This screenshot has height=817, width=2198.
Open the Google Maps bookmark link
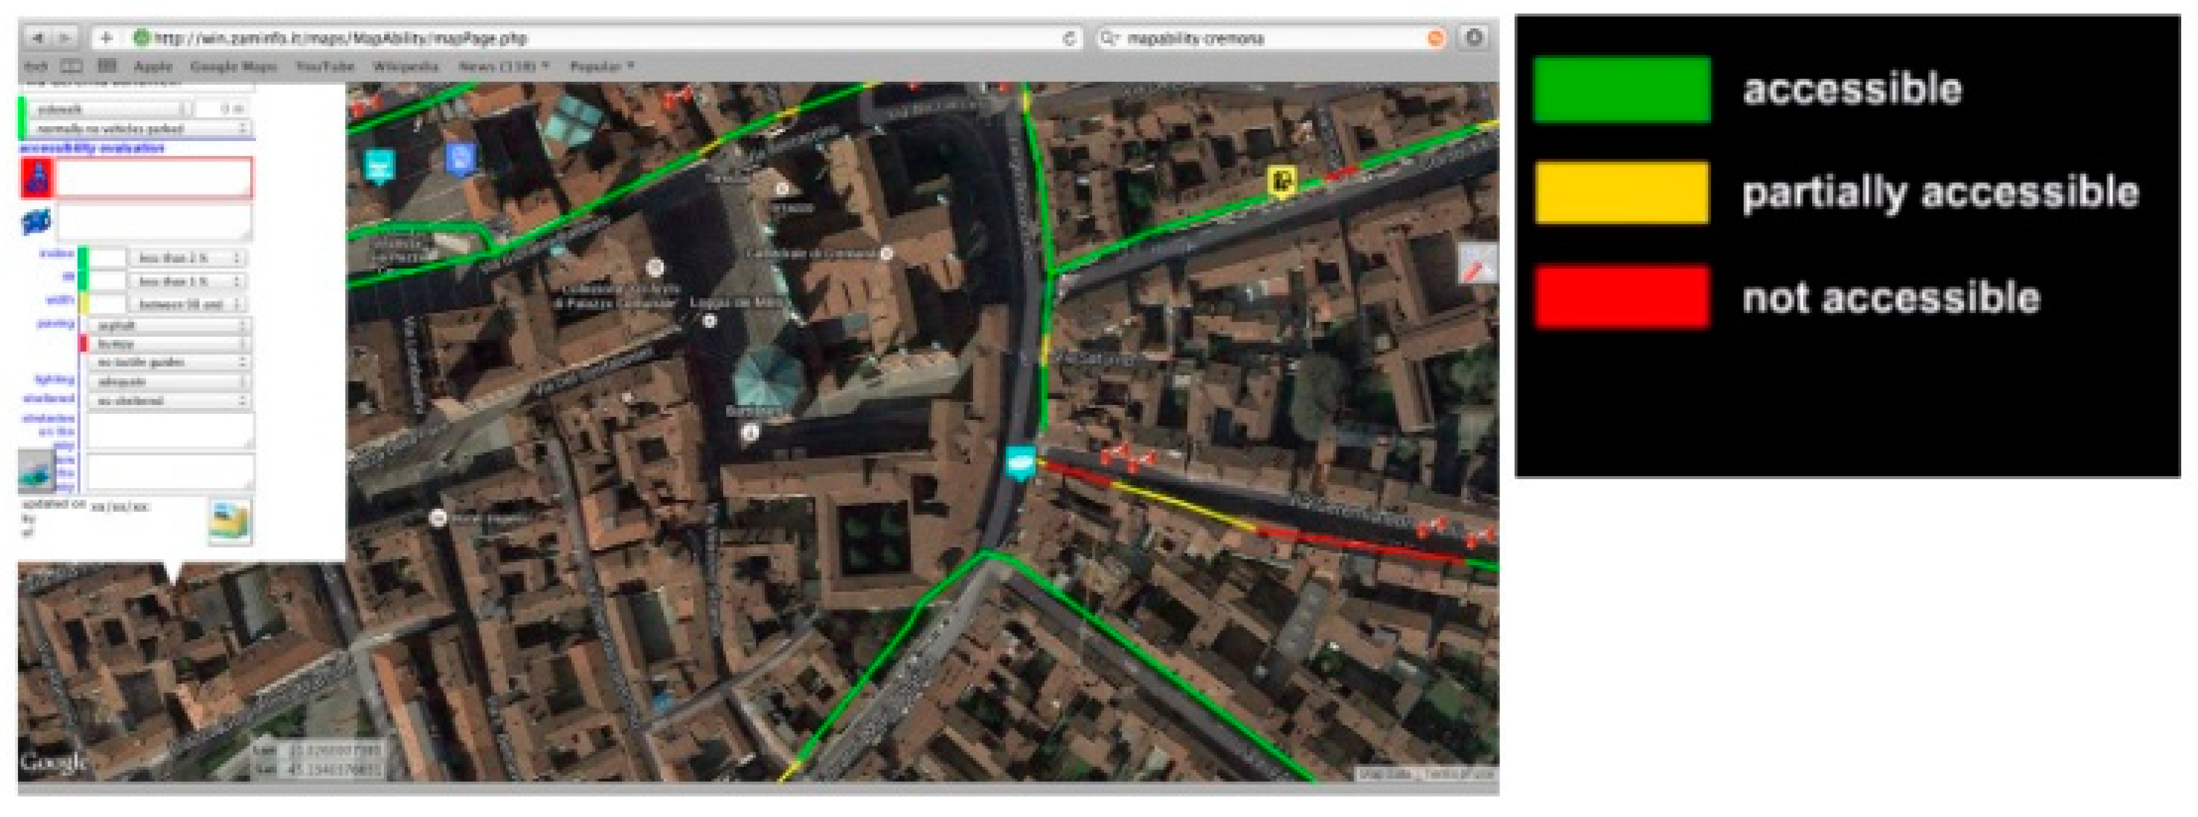click(x=233, y=66)
